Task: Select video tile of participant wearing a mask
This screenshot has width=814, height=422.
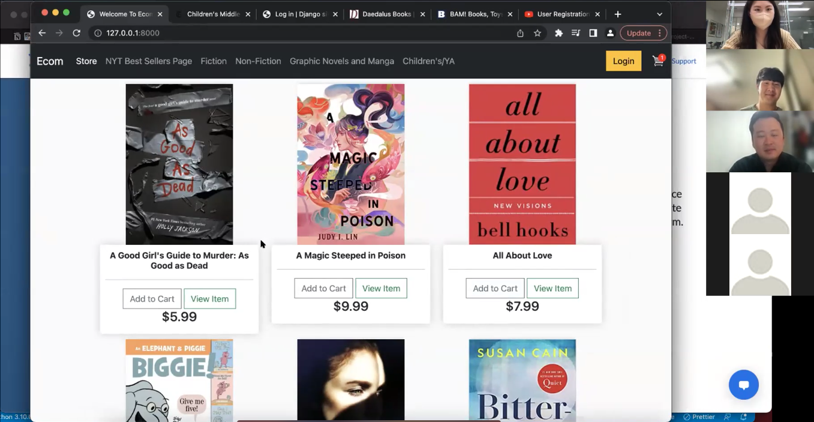Action: 760,25
